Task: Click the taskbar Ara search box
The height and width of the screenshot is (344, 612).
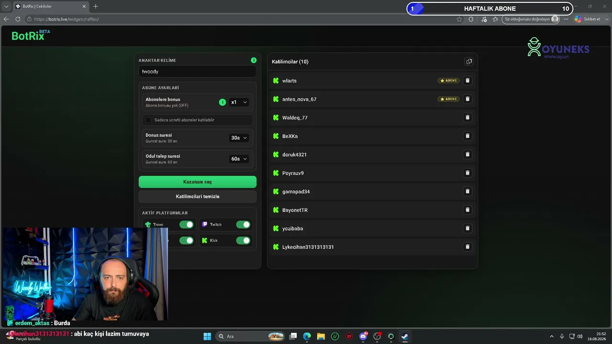Action: (x=250, y=336)
